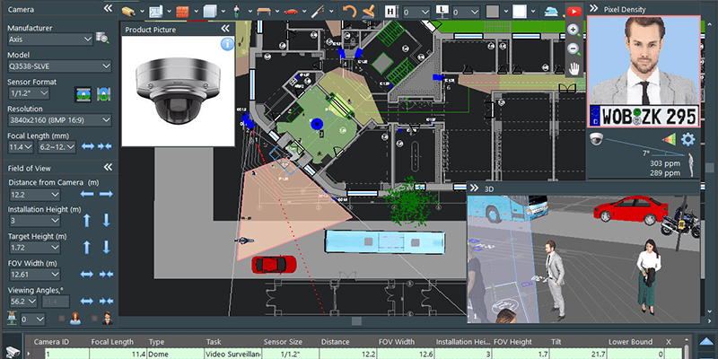Click the undo arrow in the toolbar
Image resolution: width=718 pixels, height=359 pixels.
click(x=350, y=10)
